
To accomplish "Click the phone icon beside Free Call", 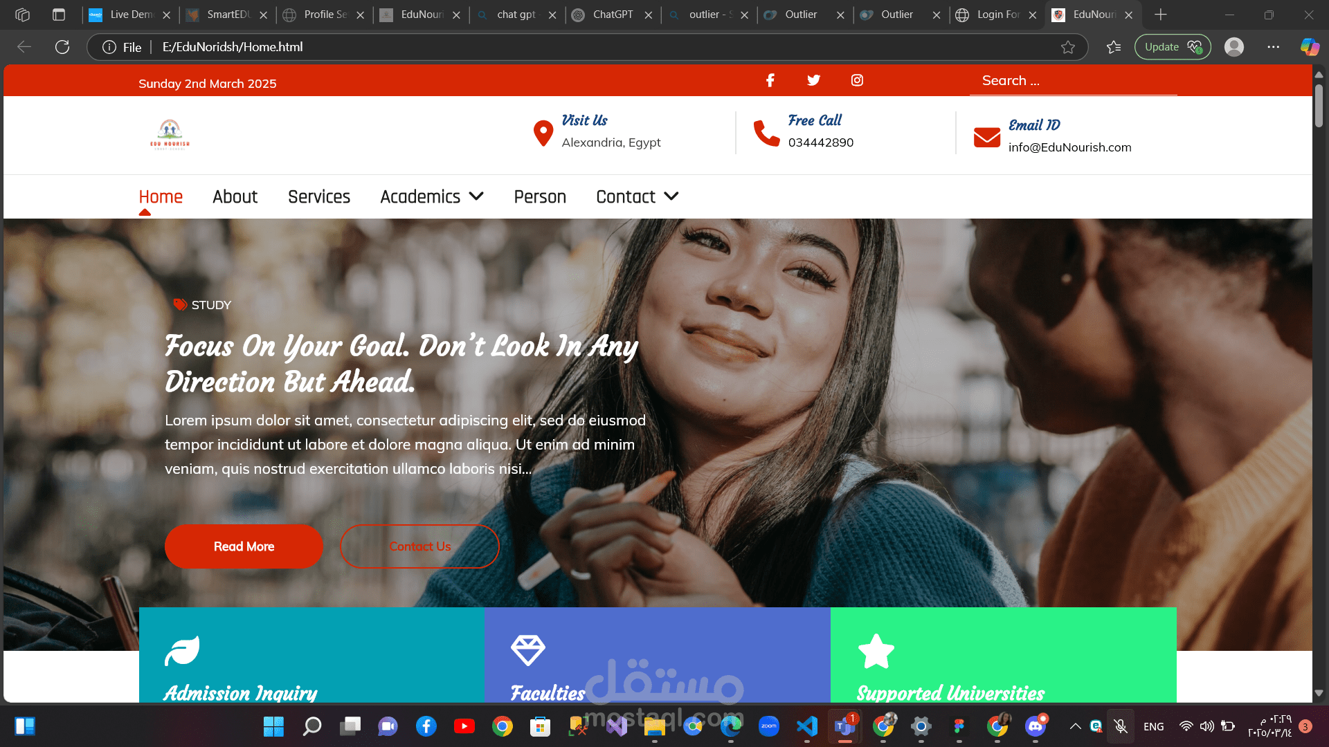I will (766, 133).
